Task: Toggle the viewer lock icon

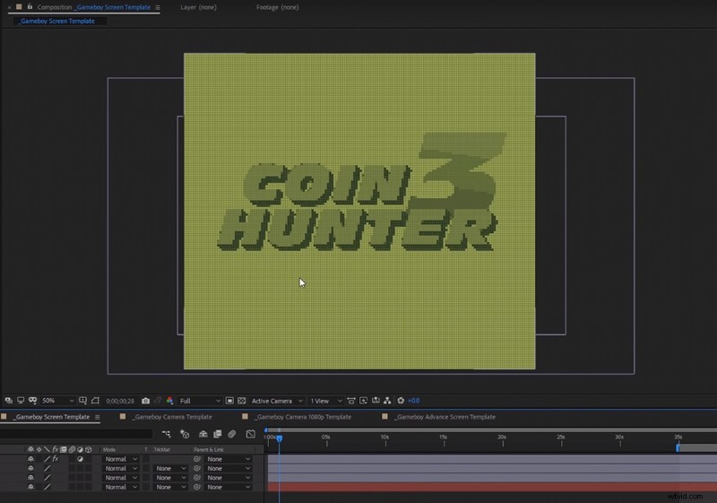Action: coord(30,7)
